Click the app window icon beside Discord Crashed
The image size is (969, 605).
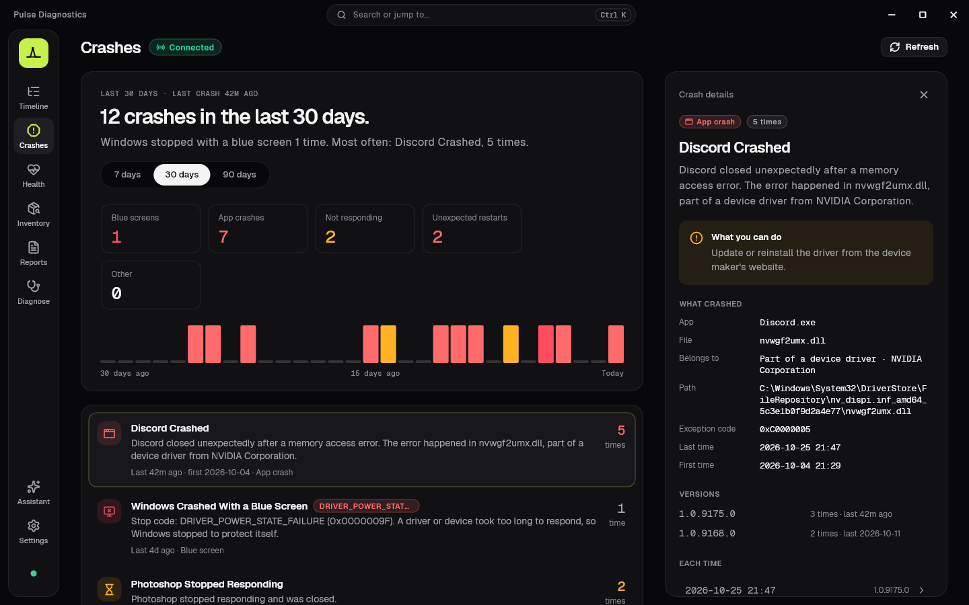(x=109, y=434)
